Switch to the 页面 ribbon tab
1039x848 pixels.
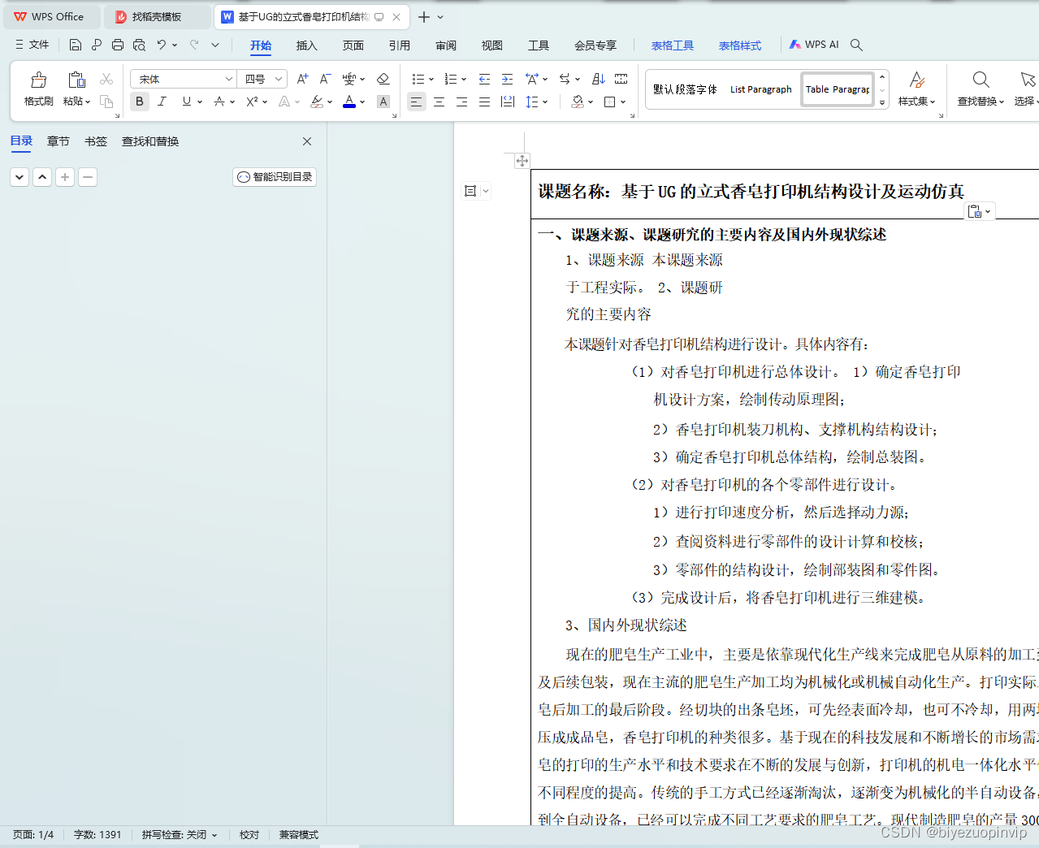[x=353, y=45]
